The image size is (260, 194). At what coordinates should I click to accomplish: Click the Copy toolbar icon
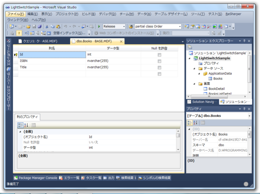coord(52,26)
